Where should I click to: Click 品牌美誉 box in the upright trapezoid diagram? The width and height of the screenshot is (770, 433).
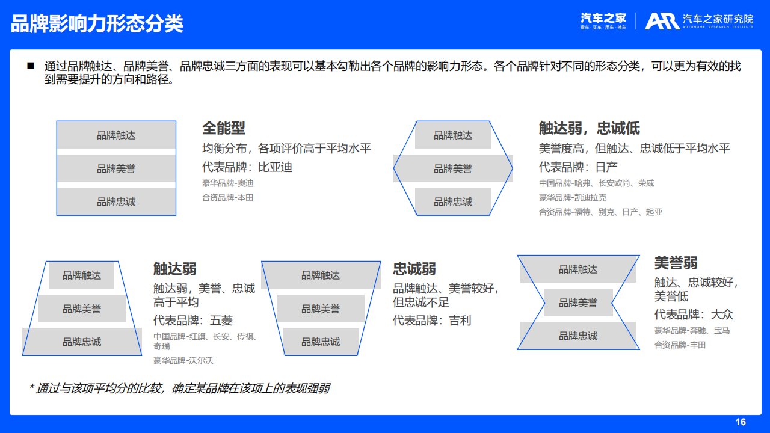pos(82,309)
